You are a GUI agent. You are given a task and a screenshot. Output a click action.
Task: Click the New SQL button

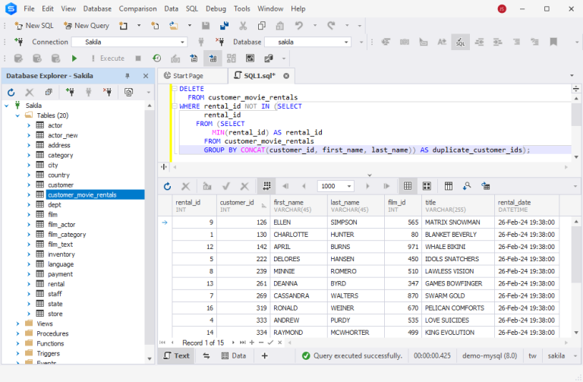[x=33, y=26]
